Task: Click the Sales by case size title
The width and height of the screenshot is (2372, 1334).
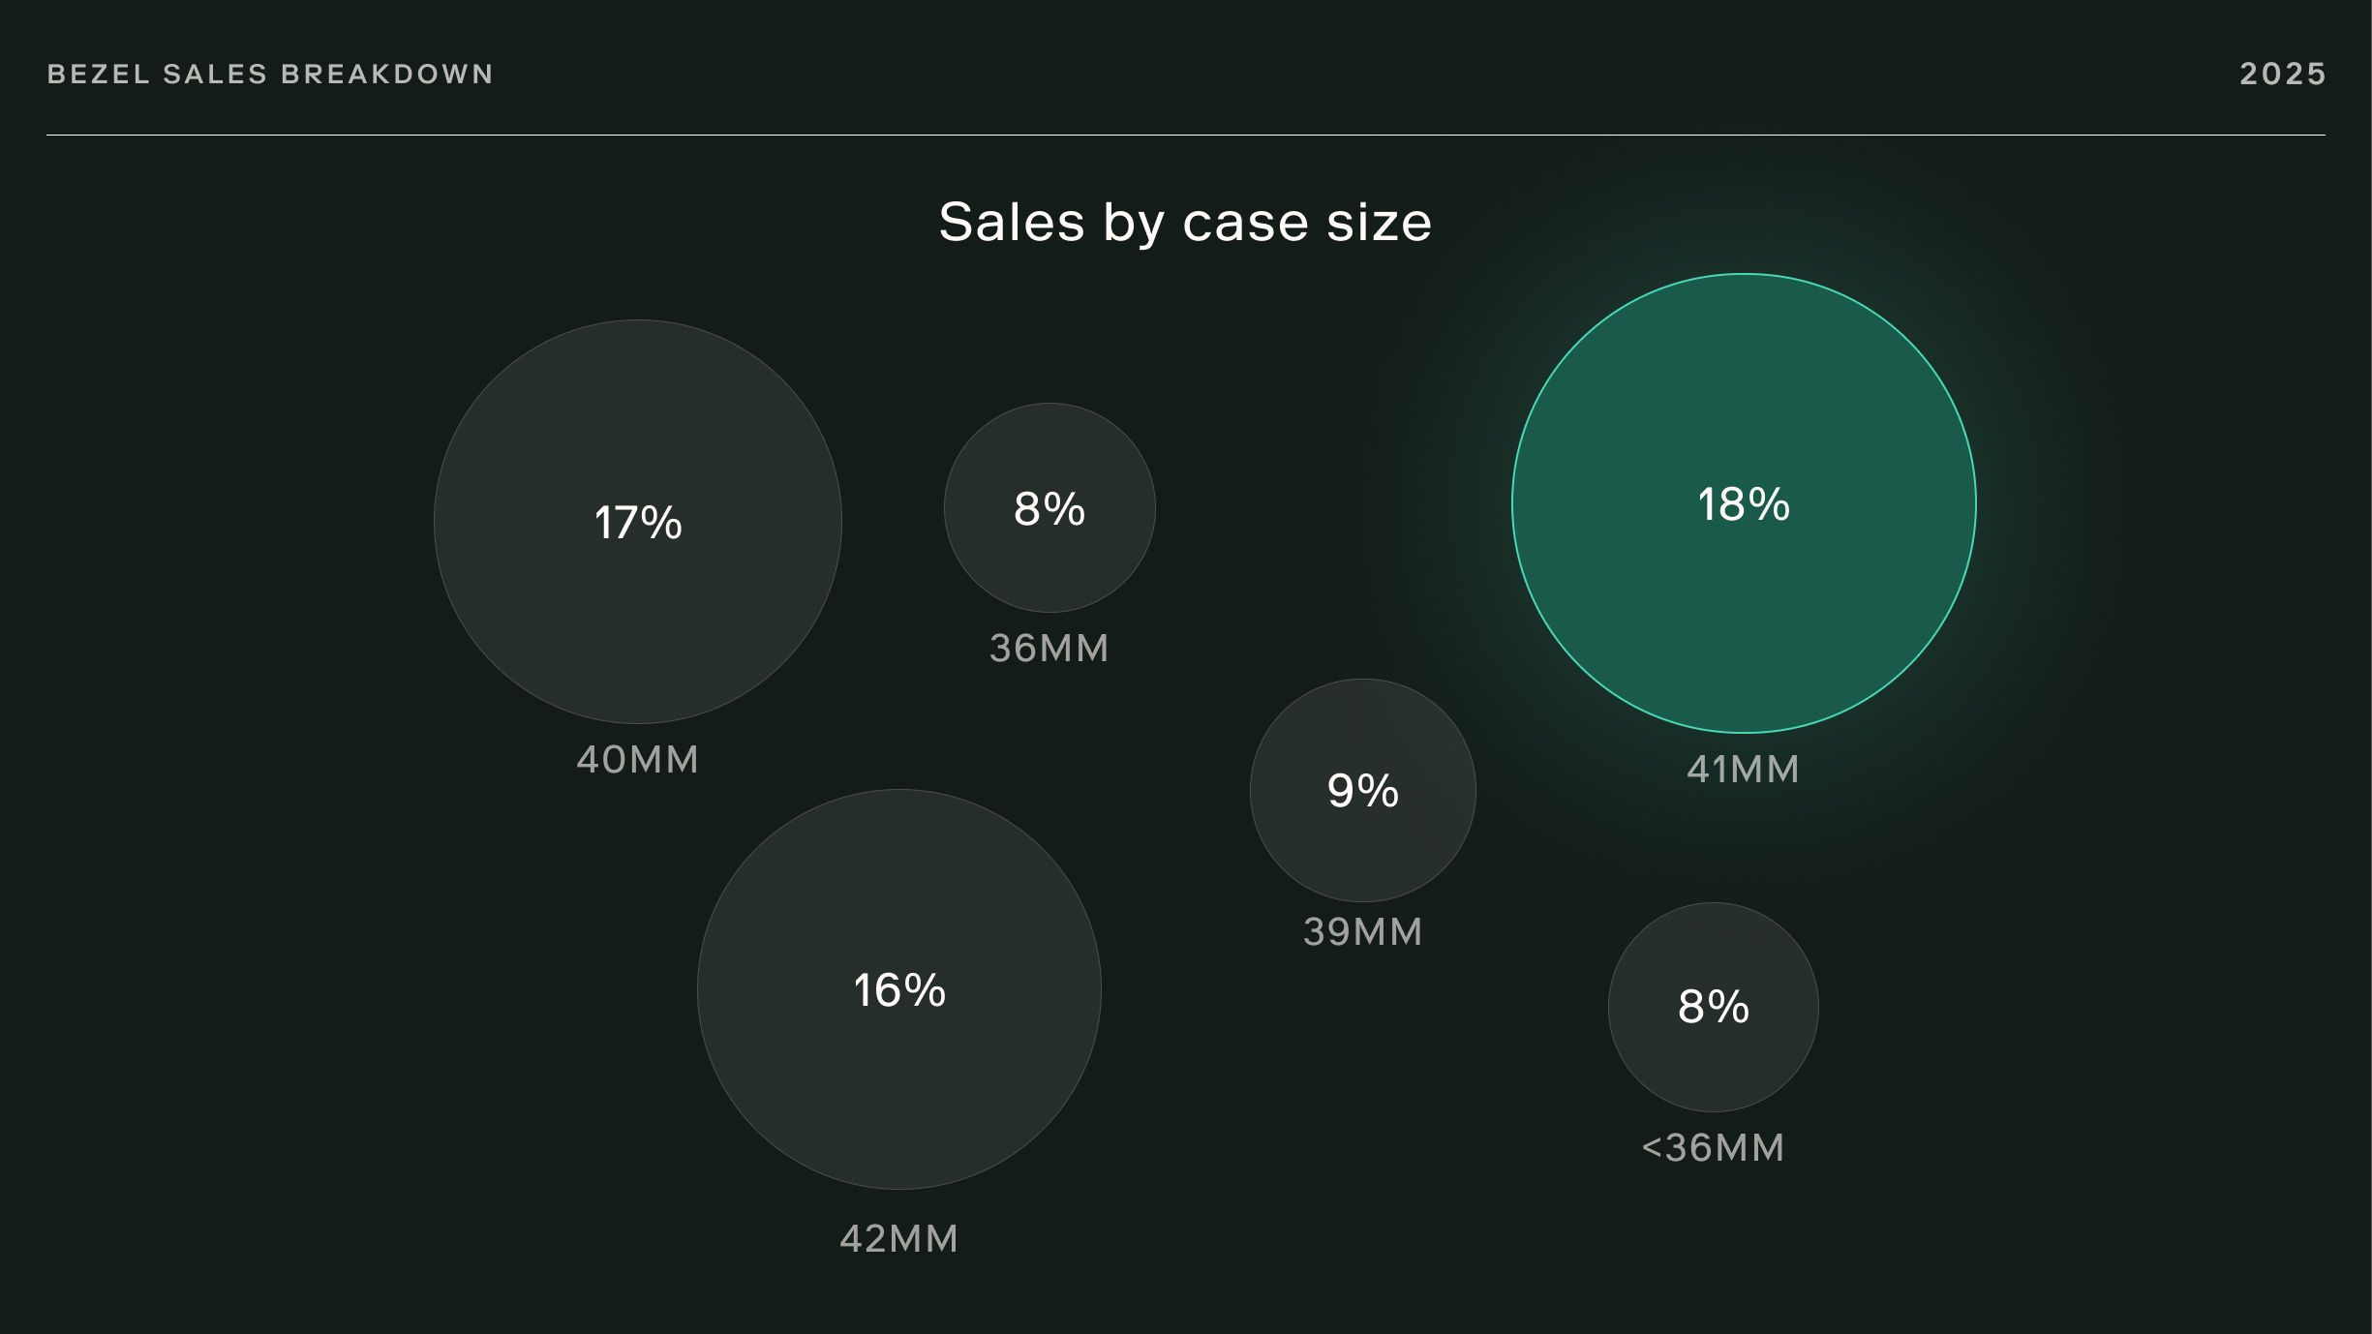Action: tap(1185, 223)
